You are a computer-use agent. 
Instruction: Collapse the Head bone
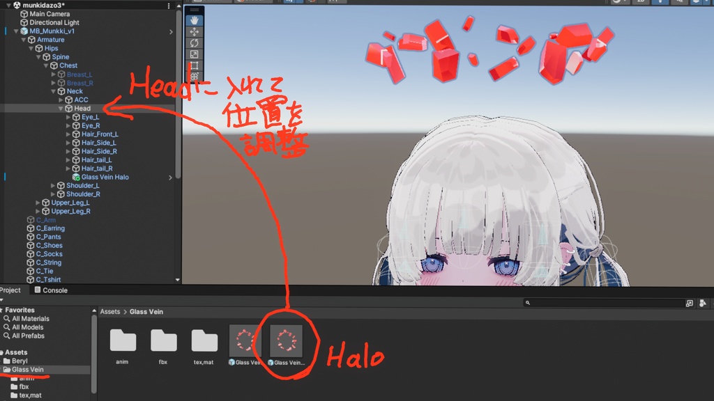61,109
